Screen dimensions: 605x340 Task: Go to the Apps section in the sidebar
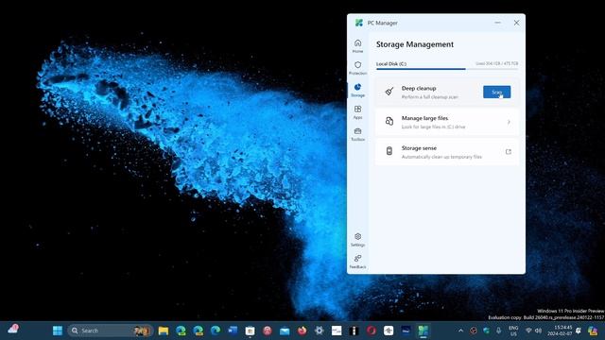click(357, 112)
